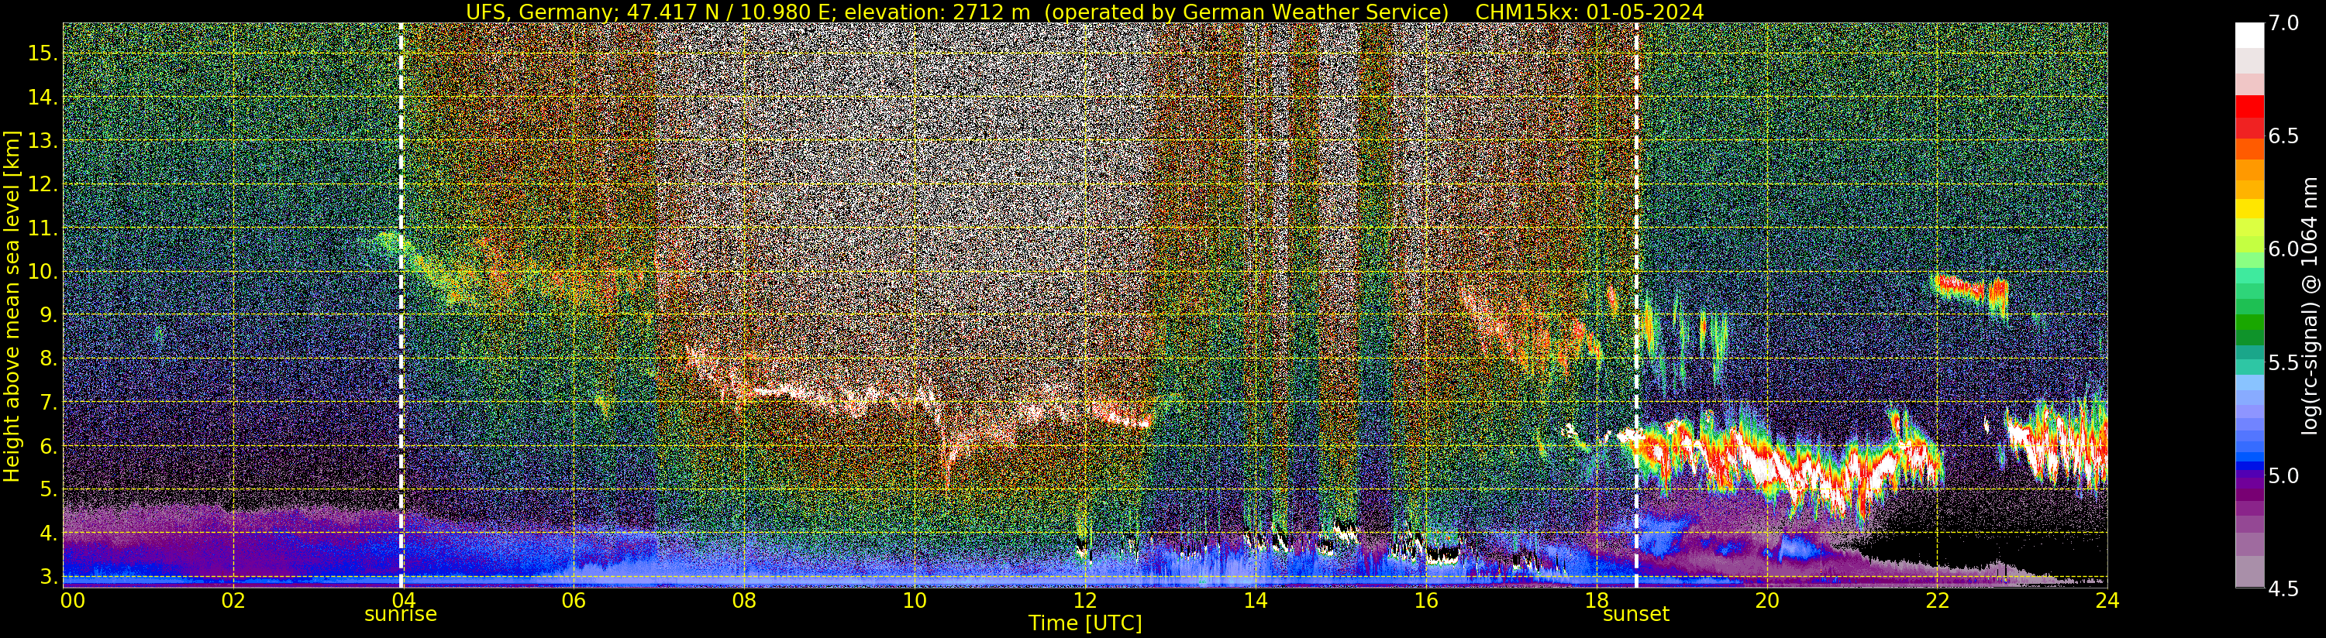Click the '18' time tick label
This screenshot has width=2326, height=638.
click(x=1597, y=600)
